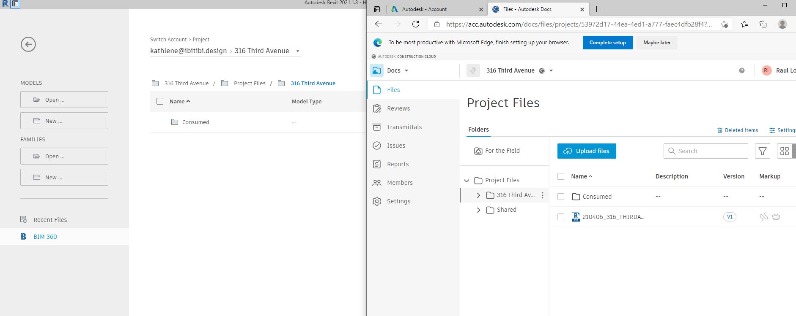Click Project Files breadcrumb in Revit
796x316 pixels.
[x=250, y=84]
